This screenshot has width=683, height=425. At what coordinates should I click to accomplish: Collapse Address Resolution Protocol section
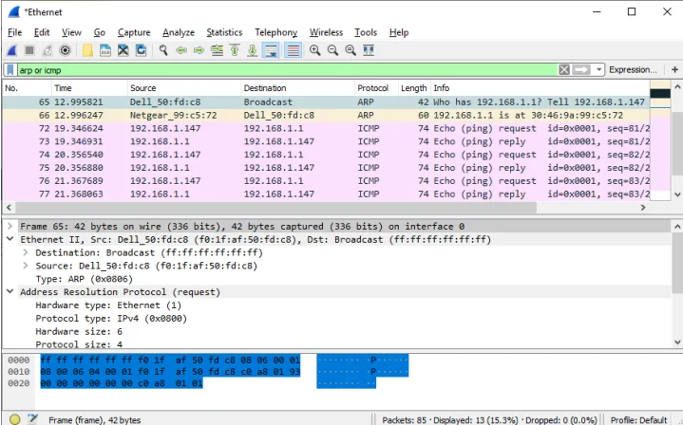click(x=10, y=291)
